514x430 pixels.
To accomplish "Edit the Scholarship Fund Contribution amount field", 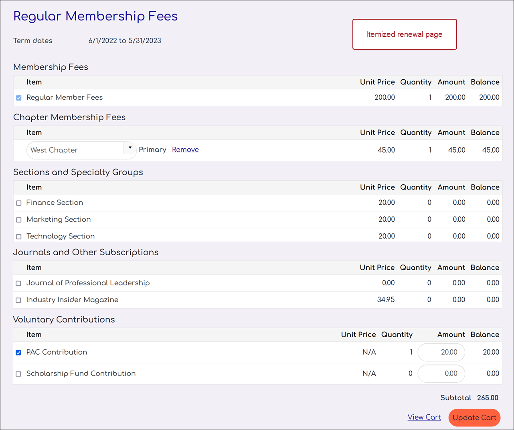I will pyautogui.click(x=441, y=373).
